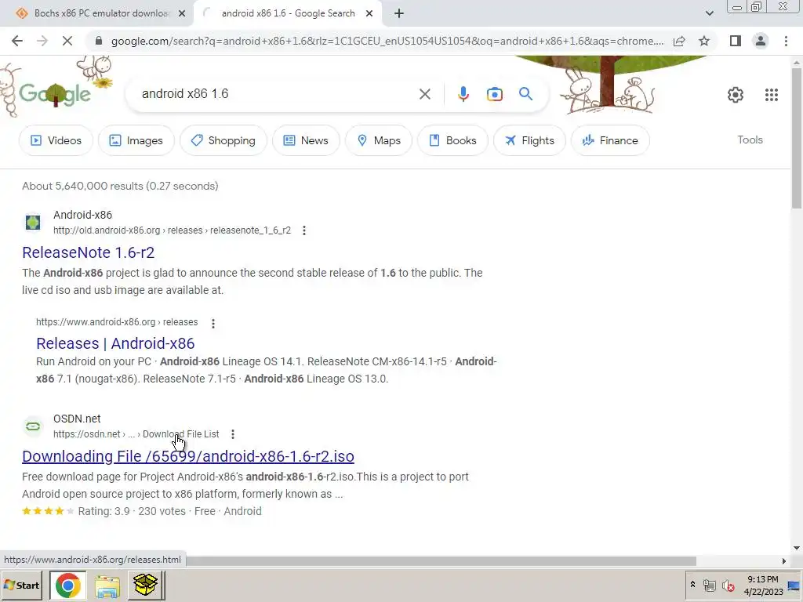Stop loading the page

coord(67,41)
